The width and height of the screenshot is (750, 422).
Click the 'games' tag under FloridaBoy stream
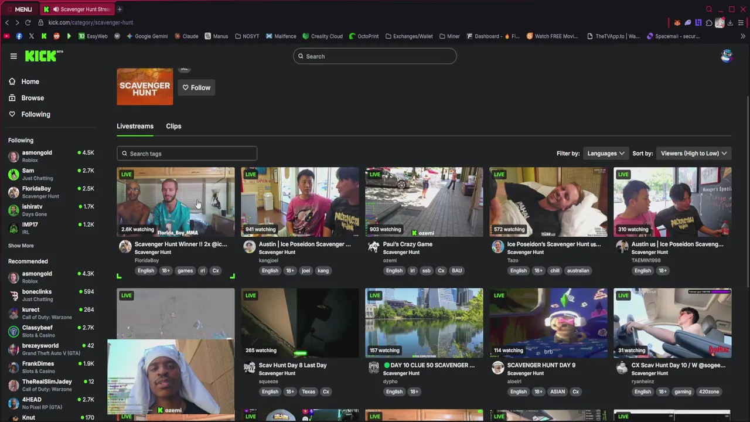click(x=185, y=271)
